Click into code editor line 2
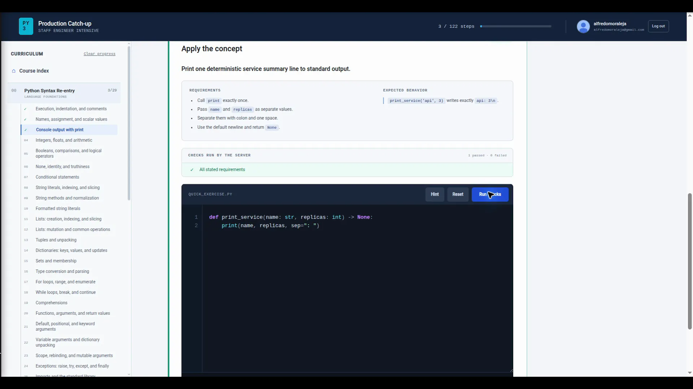The height and width of the screenshot is (389, 693). pyautogui.click(x=270, y=226)
